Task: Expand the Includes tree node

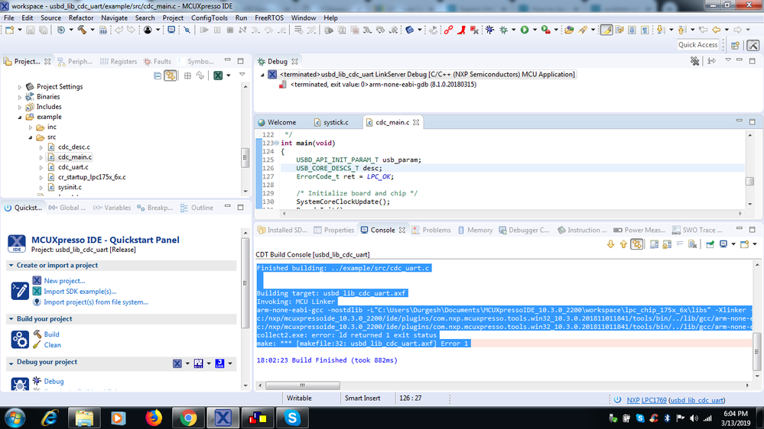Action: (x=20, y=107)
